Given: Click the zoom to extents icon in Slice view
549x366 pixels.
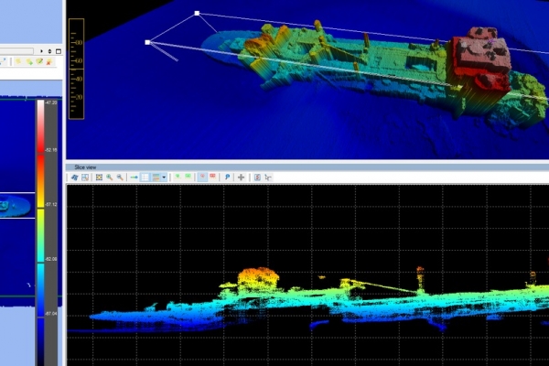Looking at the screenshot, I should tap(99, 177).
